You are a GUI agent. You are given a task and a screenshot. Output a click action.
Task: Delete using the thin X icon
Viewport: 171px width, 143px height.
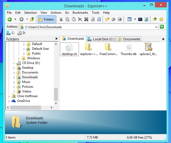pyautogui.click(x=80, y=19)
